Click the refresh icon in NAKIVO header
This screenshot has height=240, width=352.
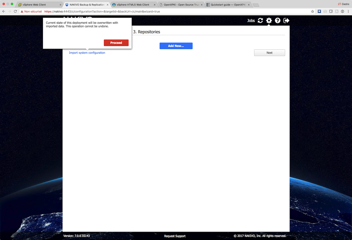(260, 21)
